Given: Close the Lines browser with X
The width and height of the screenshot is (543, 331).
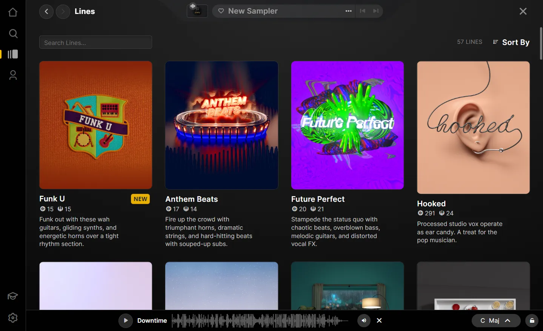Looking at the screenshot, I should [523, 11].
